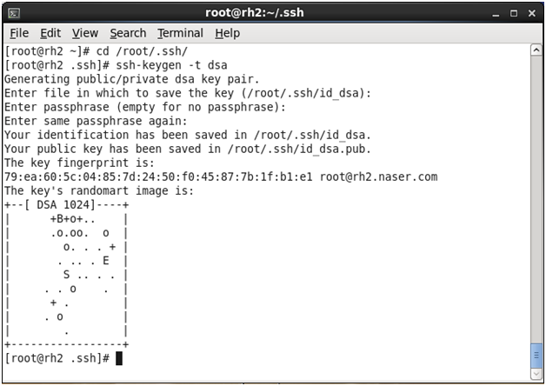Open the Help menu
Viewport: 546px width, 386px height.
(x=227, y=33)
